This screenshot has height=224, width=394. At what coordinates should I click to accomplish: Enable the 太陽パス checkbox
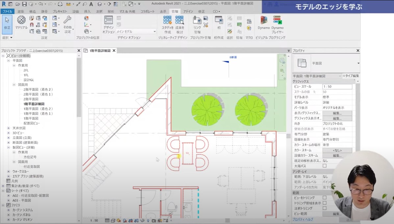325,166
